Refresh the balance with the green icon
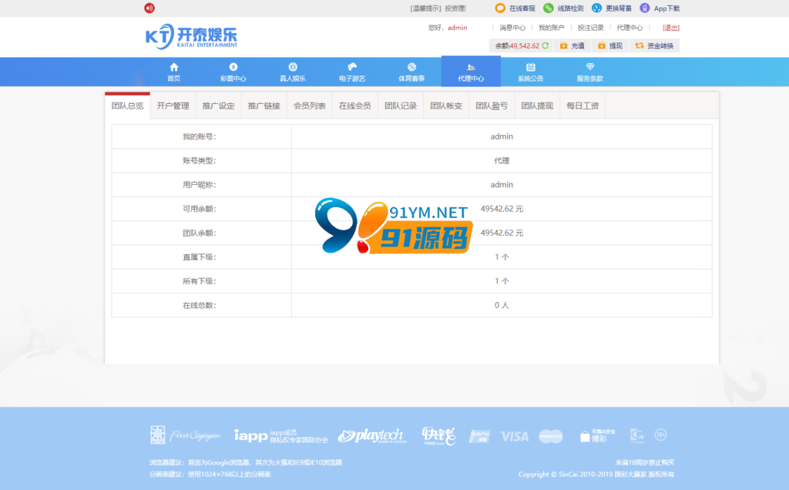The image size is (789, 490). (546, 46)
